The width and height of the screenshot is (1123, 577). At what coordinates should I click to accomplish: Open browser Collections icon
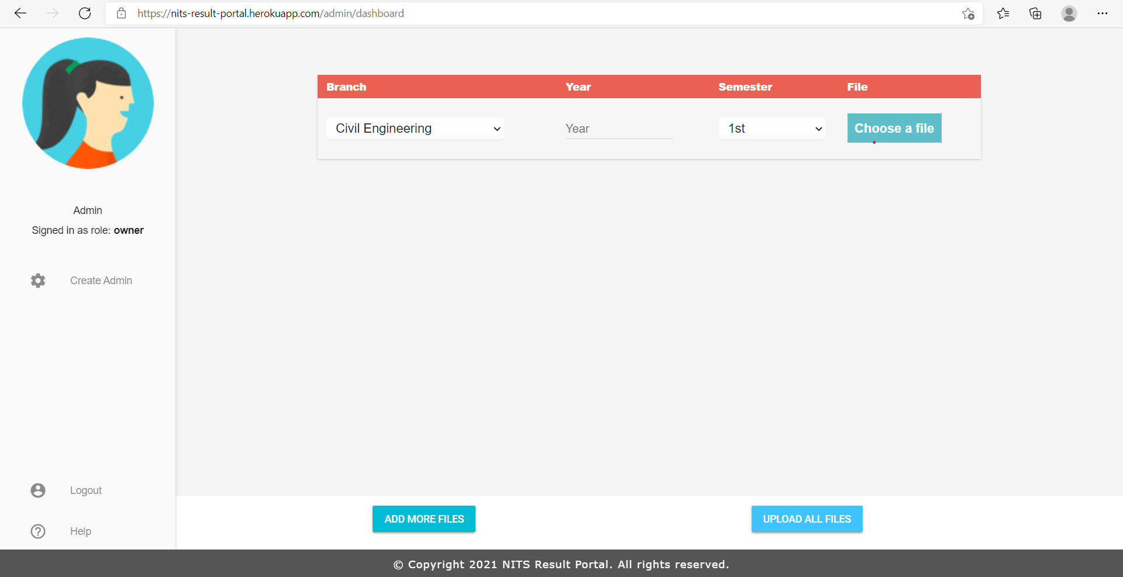1035,13
